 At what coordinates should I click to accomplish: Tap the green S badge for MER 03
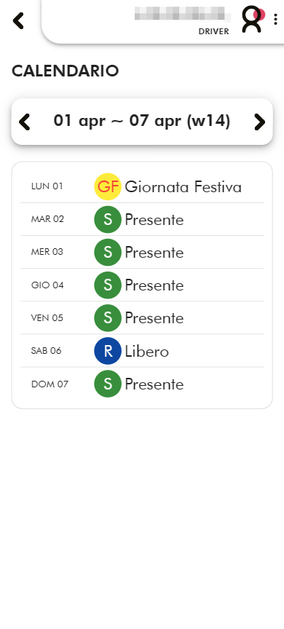coord(108,253)
